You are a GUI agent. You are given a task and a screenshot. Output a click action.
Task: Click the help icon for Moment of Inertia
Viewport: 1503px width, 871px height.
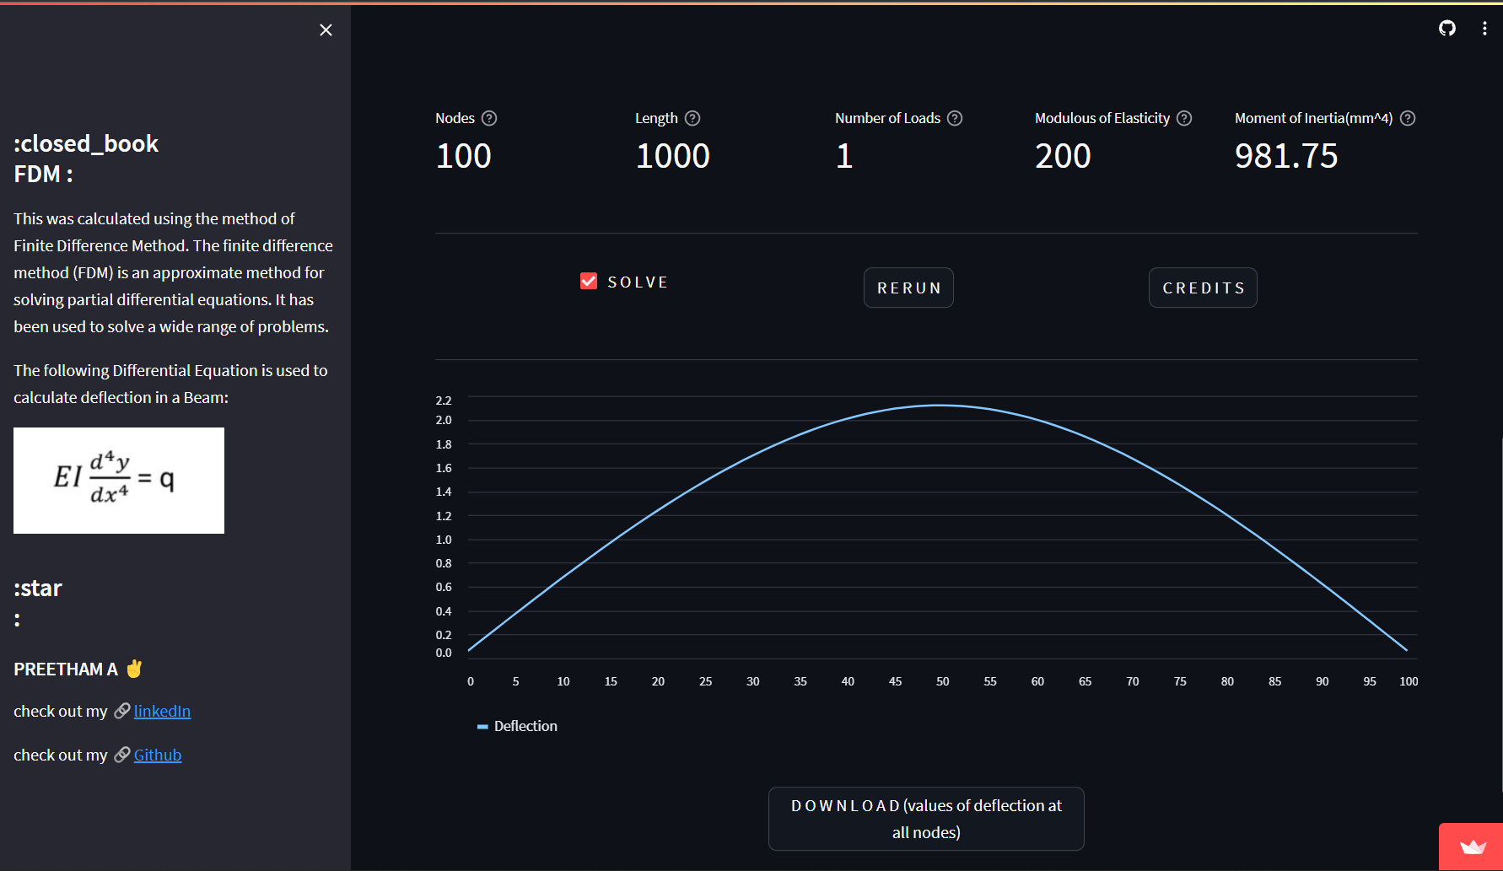point(1406,118)
